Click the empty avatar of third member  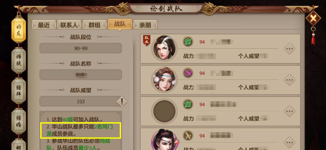click(164, 111)
